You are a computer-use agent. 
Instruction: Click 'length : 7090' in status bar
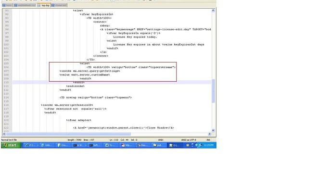(74, 140)
